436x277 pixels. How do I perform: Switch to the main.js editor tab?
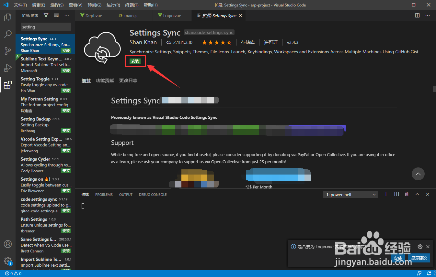(133, 16)
